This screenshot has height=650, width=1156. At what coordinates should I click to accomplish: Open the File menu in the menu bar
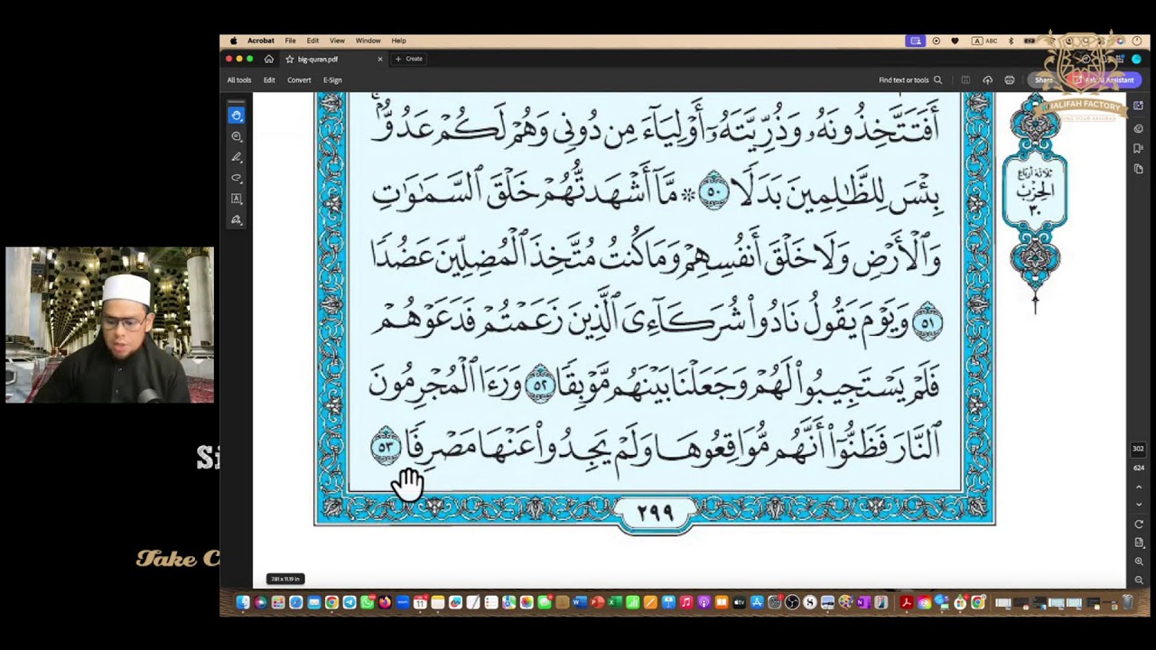coord(290,41)
